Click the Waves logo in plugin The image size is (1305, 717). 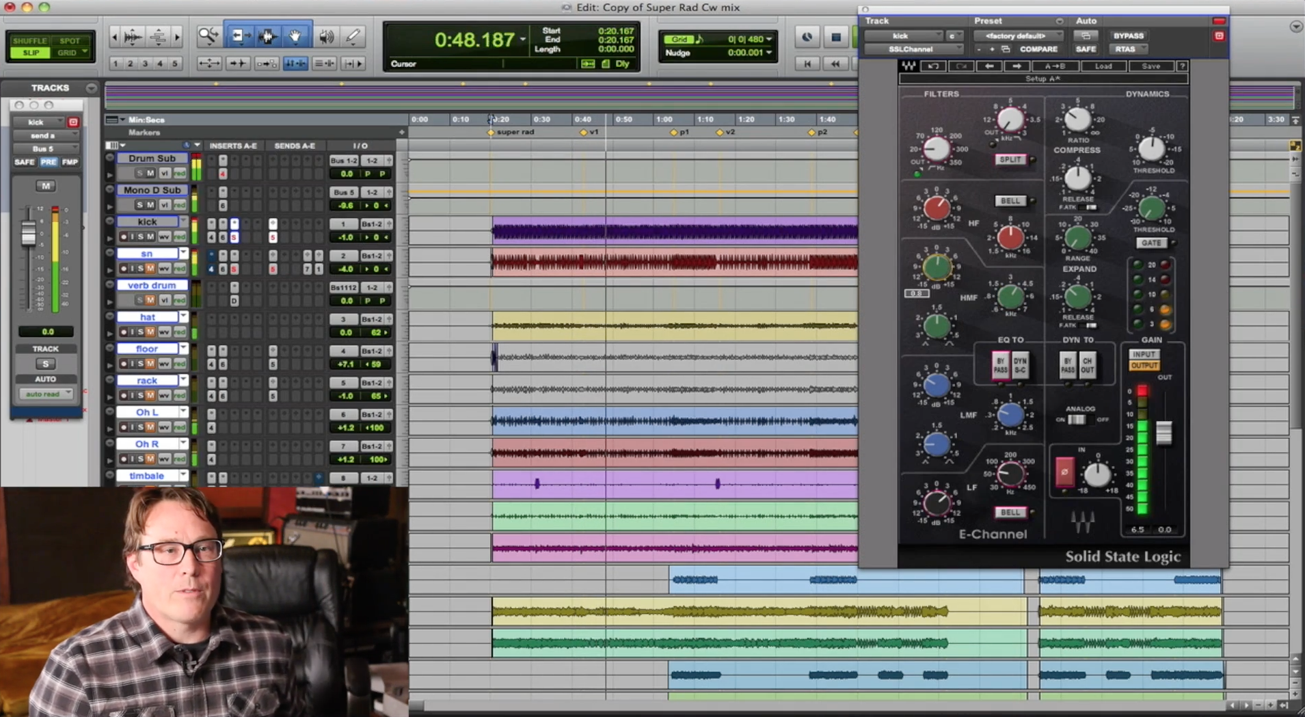tap(909, 66)
